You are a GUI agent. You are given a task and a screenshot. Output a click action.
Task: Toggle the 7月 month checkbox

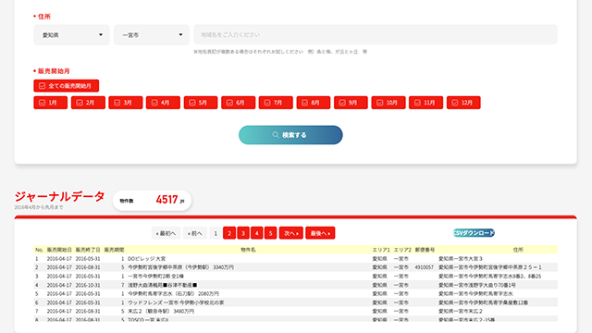pos(276,103)
